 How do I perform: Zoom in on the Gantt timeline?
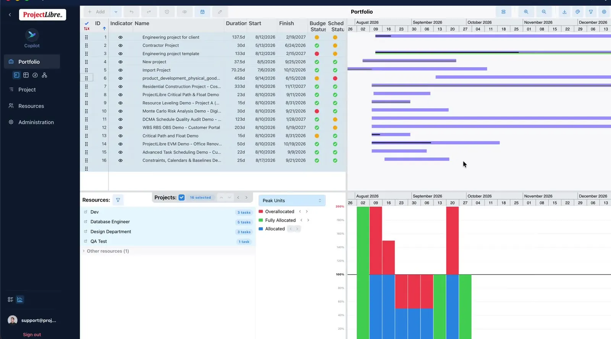click(x=526, y=12)
